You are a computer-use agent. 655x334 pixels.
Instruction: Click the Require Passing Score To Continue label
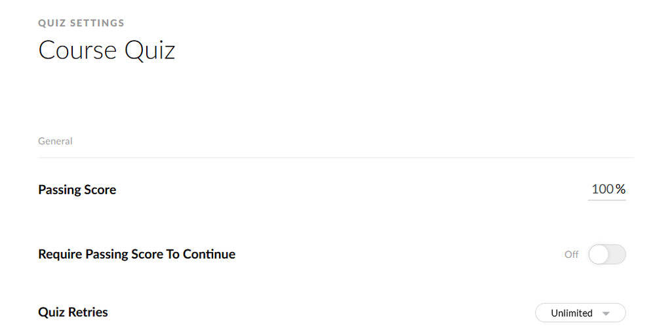click(136, 254)
